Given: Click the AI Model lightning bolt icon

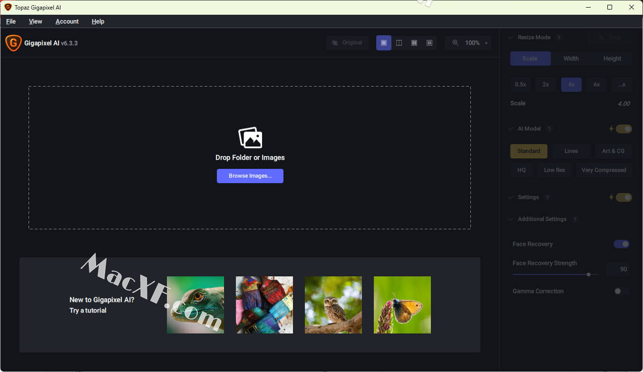Looking at the screenshot, I should point(611,129).
